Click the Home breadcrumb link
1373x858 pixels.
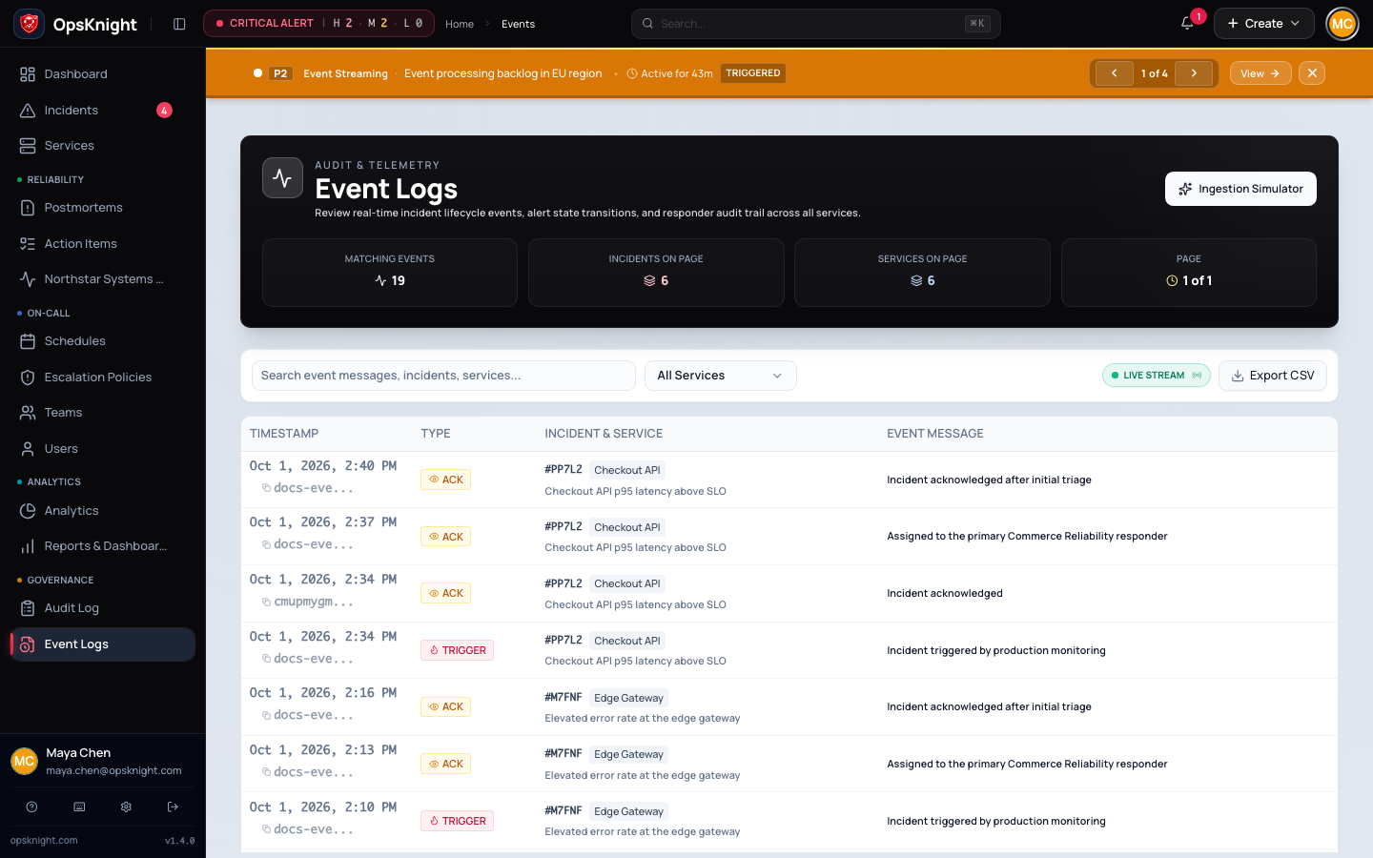coord(460,24)
